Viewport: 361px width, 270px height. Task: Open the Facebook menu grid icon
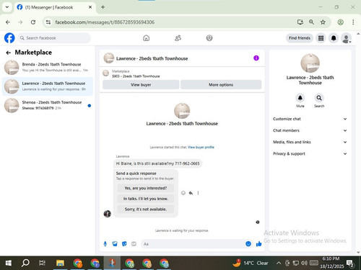click(321, 38)
